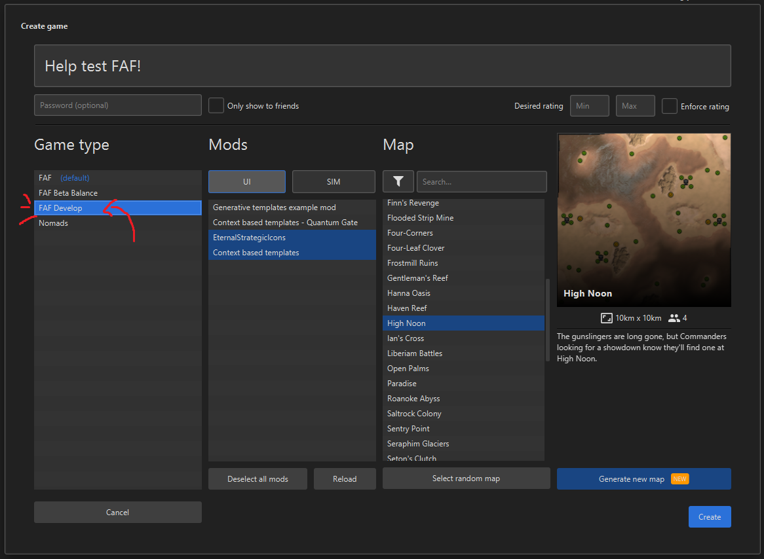
Task: Choose Ian's Cross map
Action: 463,338
